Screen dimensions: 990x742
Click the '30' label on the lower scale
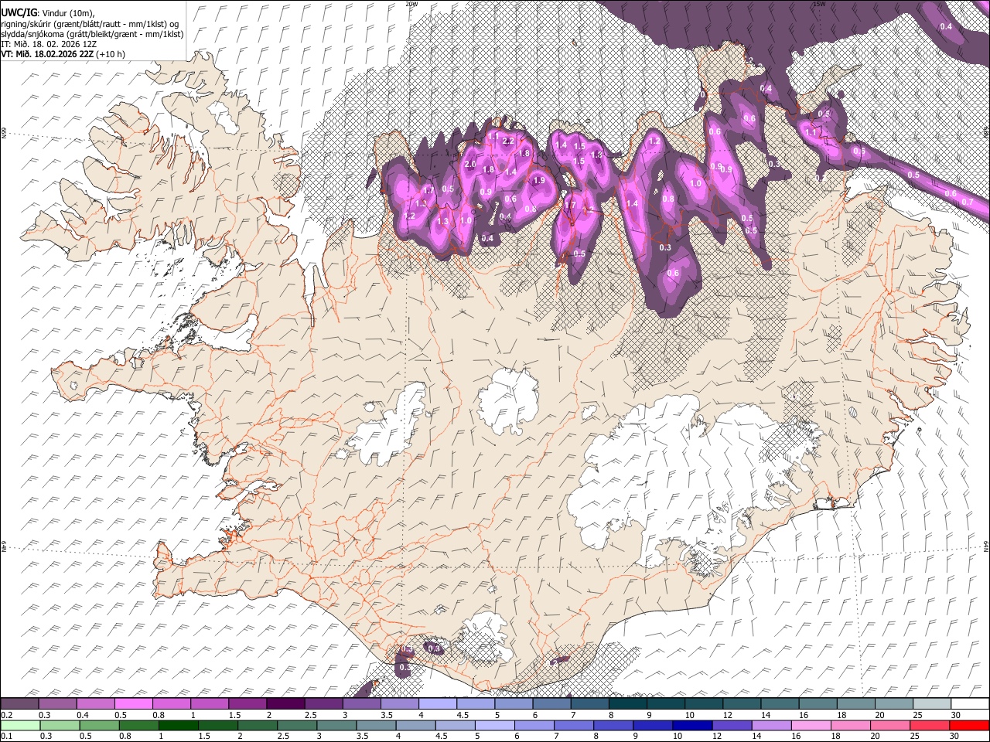coord(954,736)
